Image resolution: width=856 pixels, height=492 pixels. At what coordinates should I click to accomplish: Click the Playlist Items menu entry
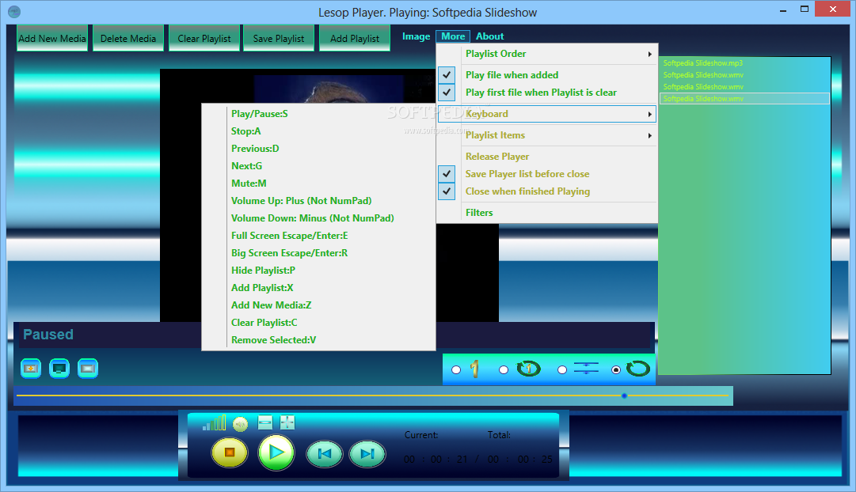pyautogui.click(x=547, y=135)
